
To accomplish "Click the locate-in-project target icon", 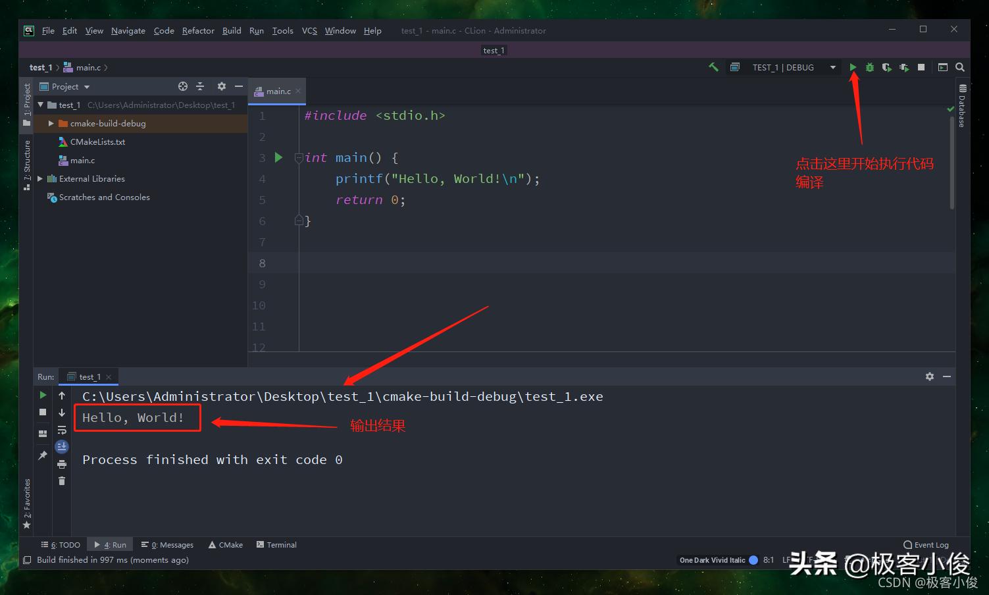I will (183, 86).
